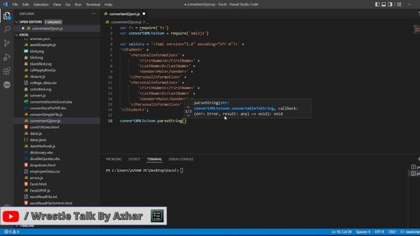Screen dimensions: 420x236
Task: Open dateMethods.js file
Action: click(x=42, y=146)
